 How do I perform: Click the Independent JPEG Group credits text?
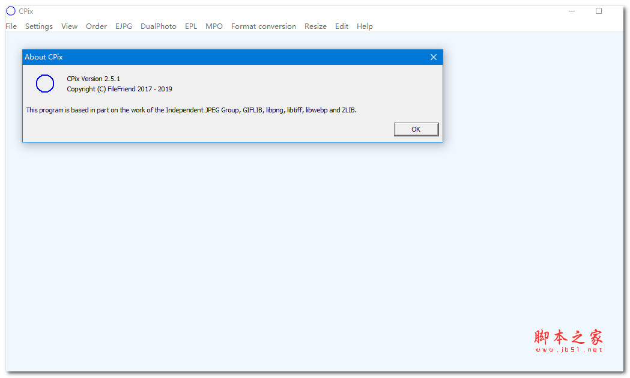(x=191, y=110)
